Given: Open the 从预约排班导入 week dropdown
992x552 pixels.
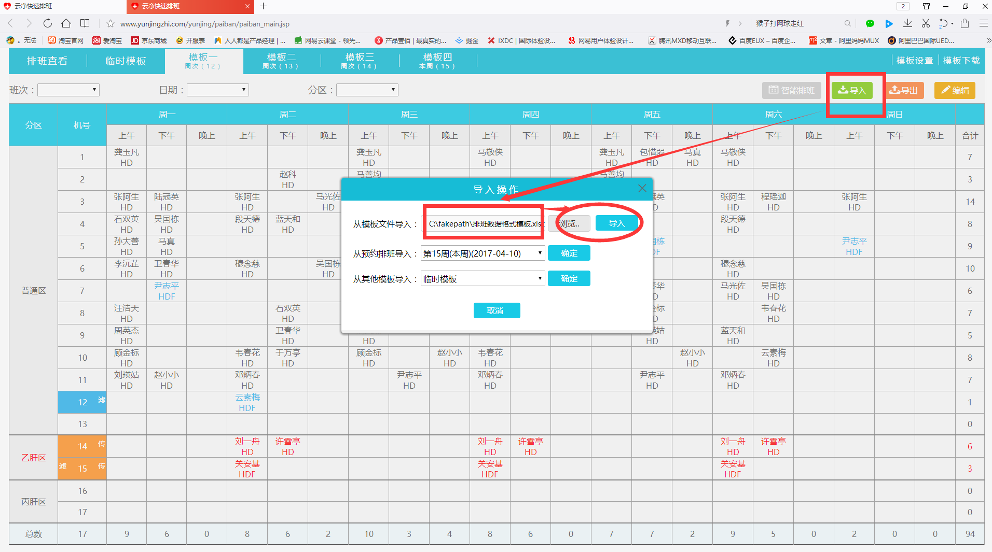Looking at the screenshot, I should pos(483,253).
